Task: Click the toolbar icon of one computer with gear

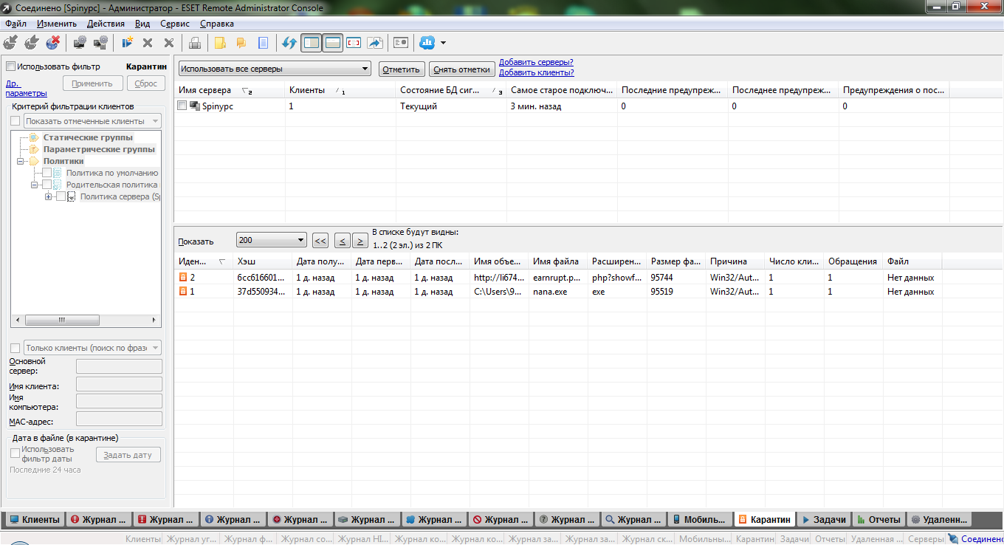Action: (80, 43)
